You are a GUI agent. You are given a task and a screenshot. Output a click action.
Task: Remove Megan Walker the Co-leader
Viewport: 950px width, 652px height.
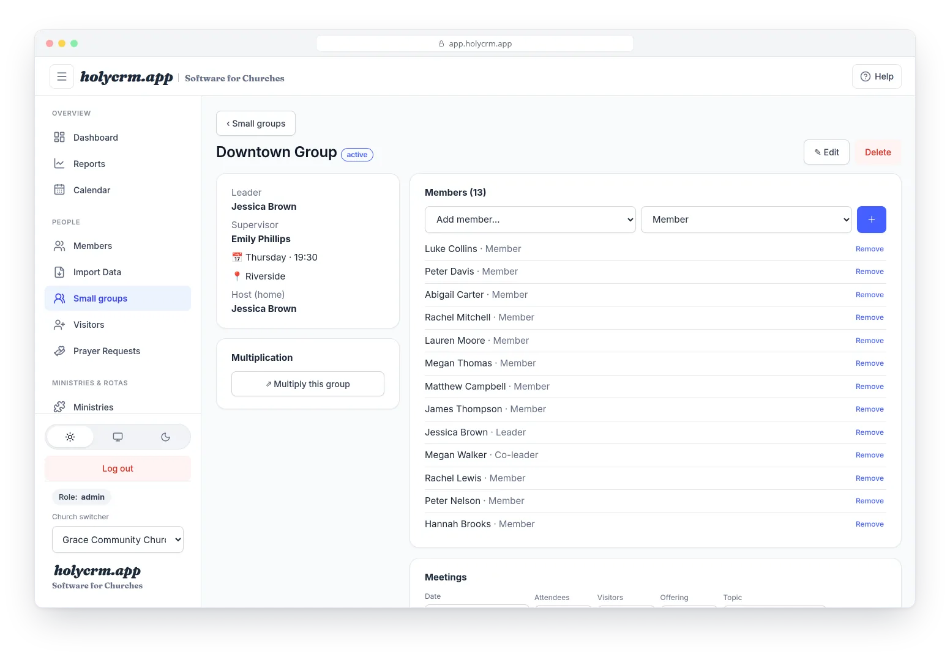pyautogui.click(x=870, y=455)
